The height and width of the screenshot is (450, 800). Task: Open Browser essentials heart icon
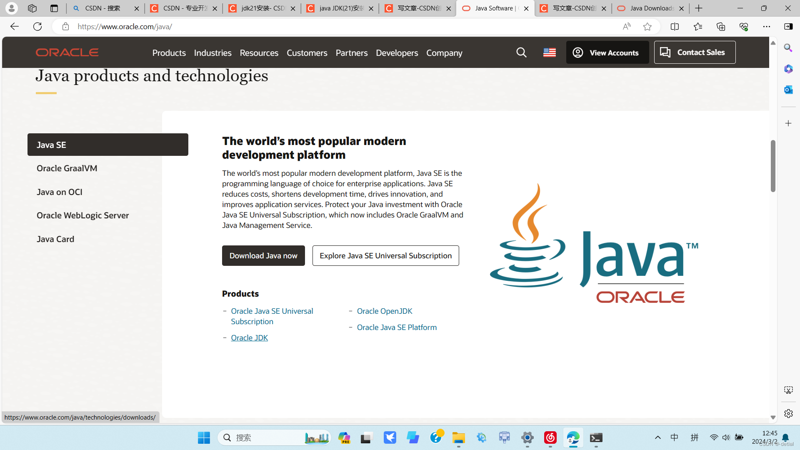pyautogui.click(x=744, y=26)
